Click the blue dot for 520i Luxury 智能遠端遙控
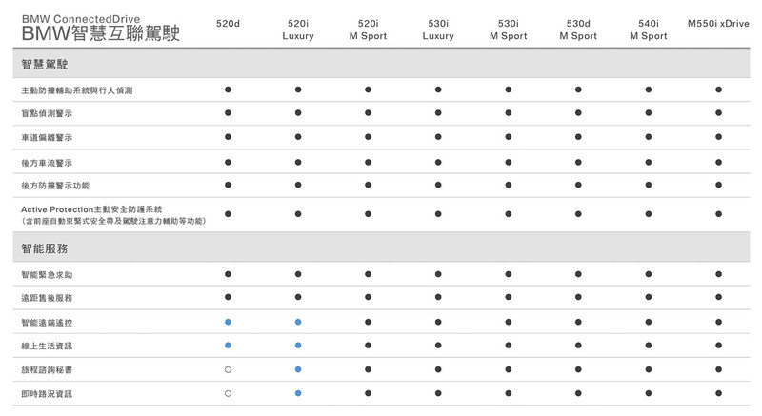Viewport: 762px width, 416px height. [298, 322]
